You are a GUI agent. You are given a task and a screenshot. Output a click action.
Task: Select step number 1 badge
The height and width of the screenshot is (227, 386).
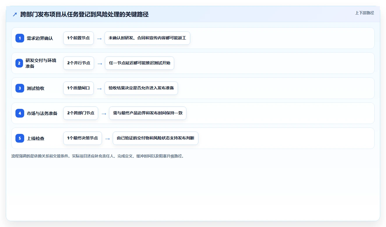[x=20, y=38]
